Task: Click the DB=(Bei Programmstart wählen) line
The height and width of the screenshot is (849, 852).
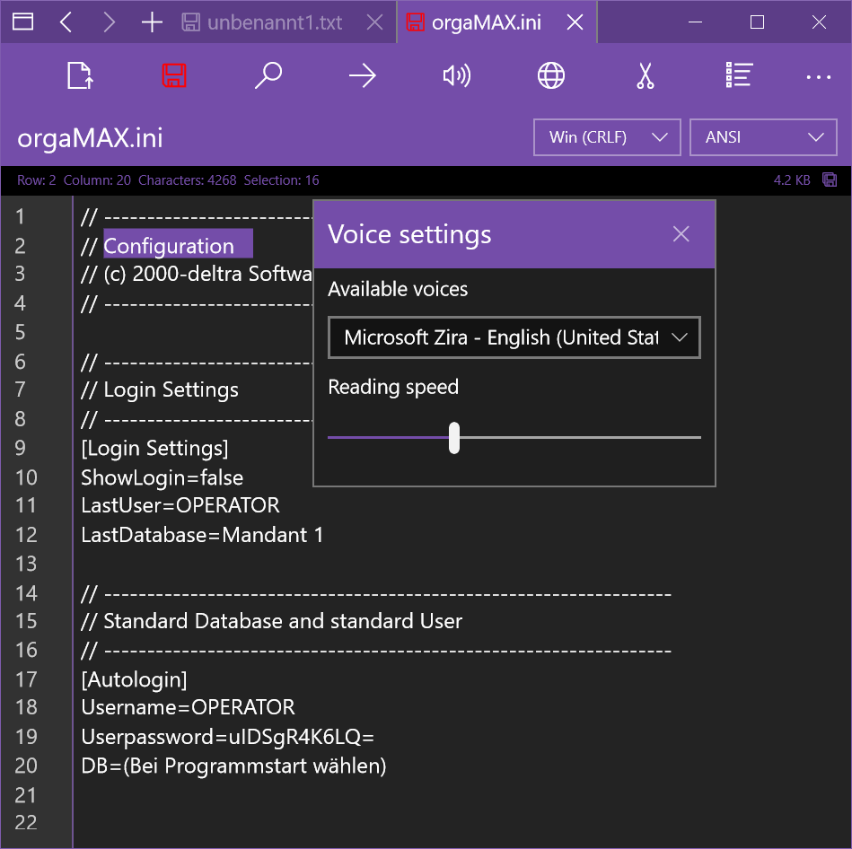Action: tap(233, 766)
